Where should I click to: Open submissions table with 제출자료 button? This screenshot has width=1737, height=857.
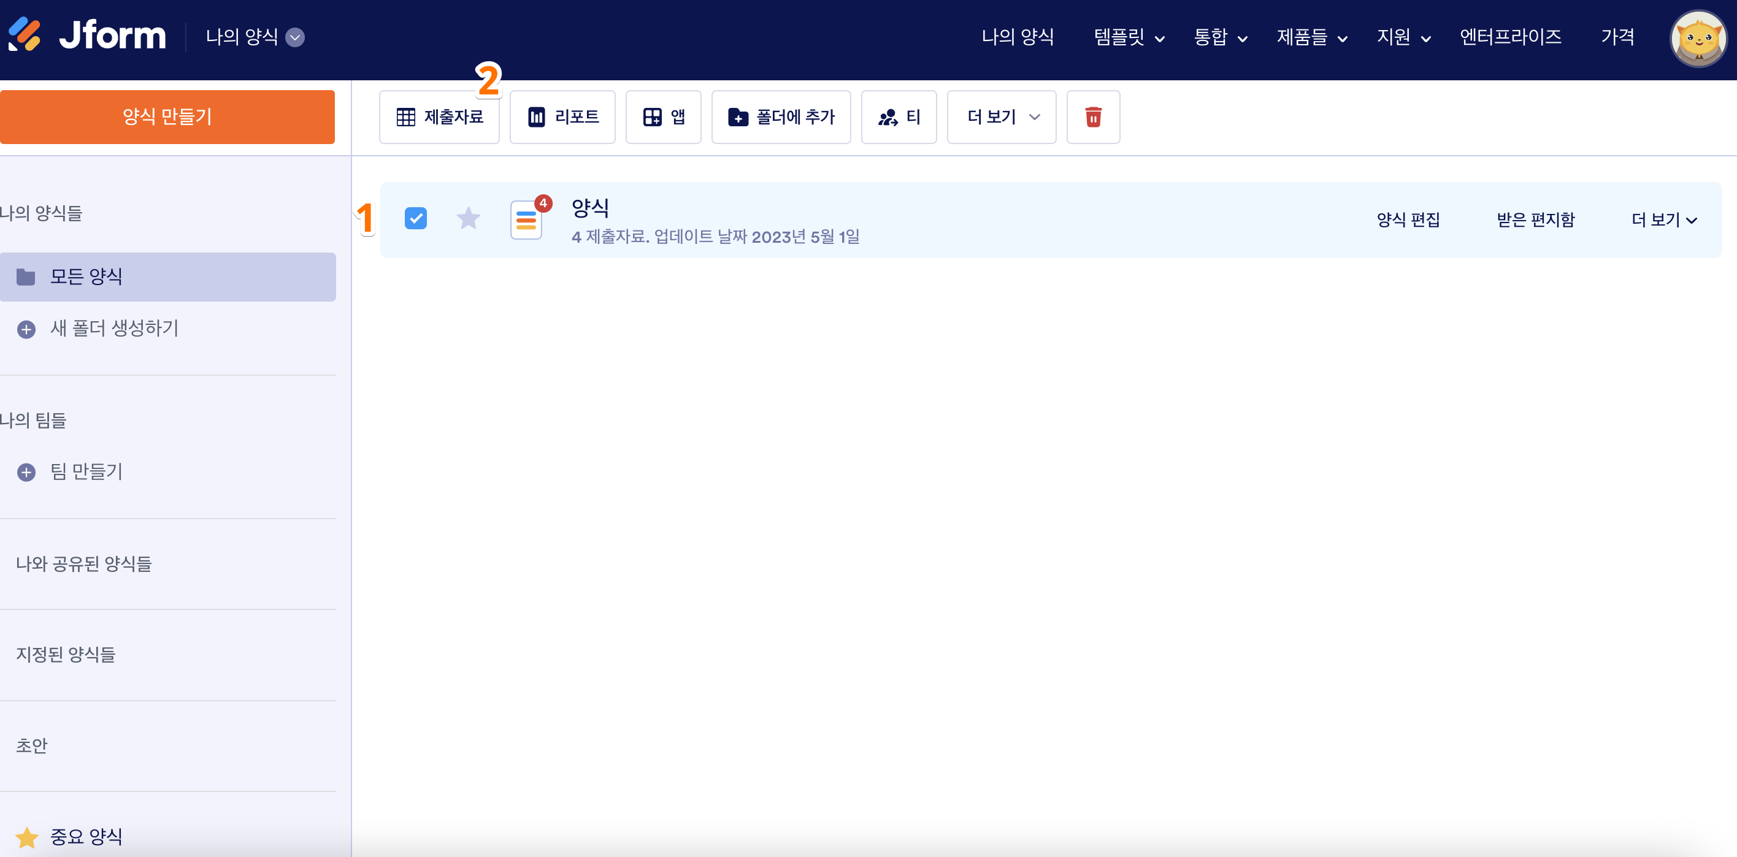pos(439,117)
